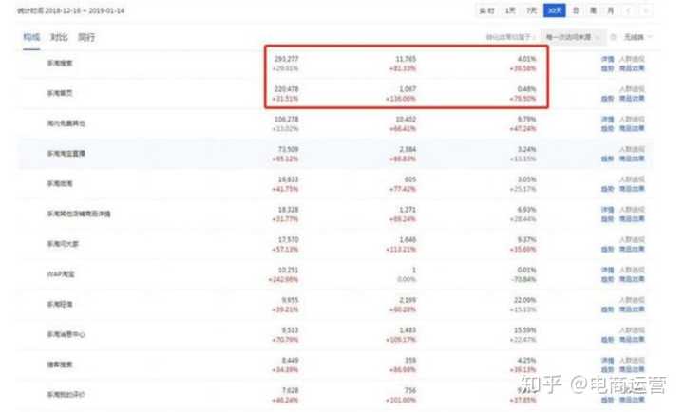Click the 手淘微淘 source name
Viewport: 684px width, 412px height.
pyautogui.click(x=60, y=183)
